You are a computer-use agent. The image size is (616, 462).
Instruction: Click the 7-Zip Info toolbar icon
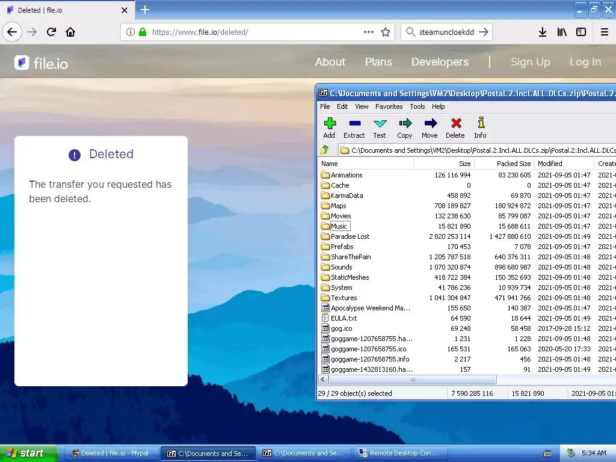coord(480,128)
